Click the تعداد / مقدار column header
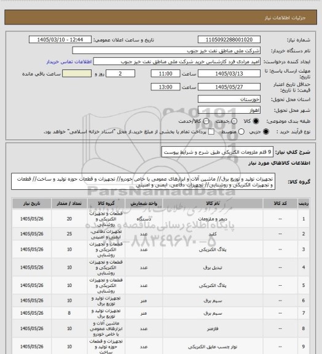Image resolution: width=322 pixels, height=354 pixels. pyautogui.click(x=69, y=203)
